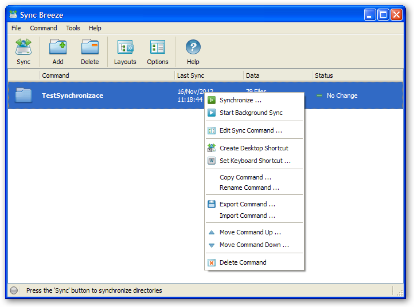Viewport: 414px width, 307px height.
Task: Click the No Change status text
Action: tap(342, 95)
